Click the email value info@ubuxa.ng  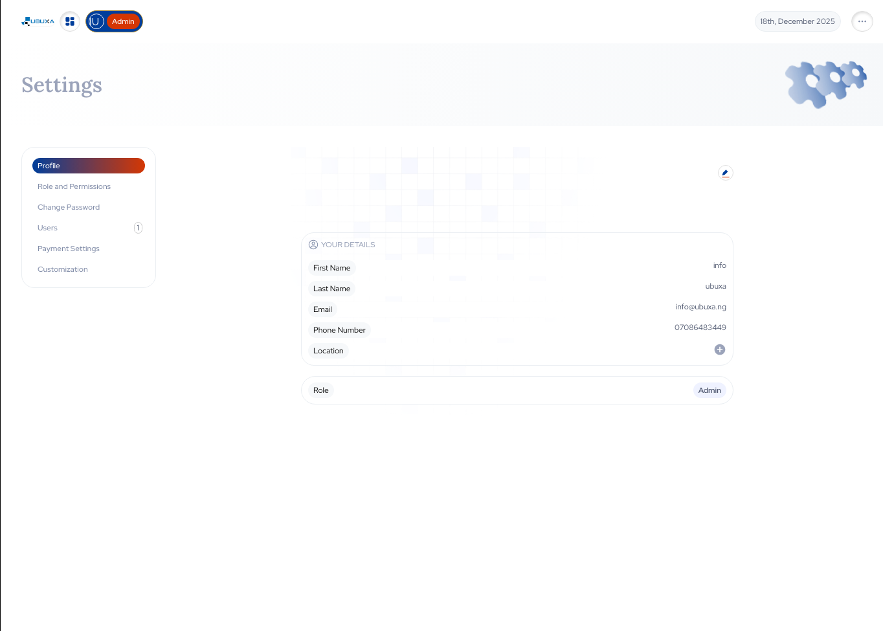tap(700, 307)
